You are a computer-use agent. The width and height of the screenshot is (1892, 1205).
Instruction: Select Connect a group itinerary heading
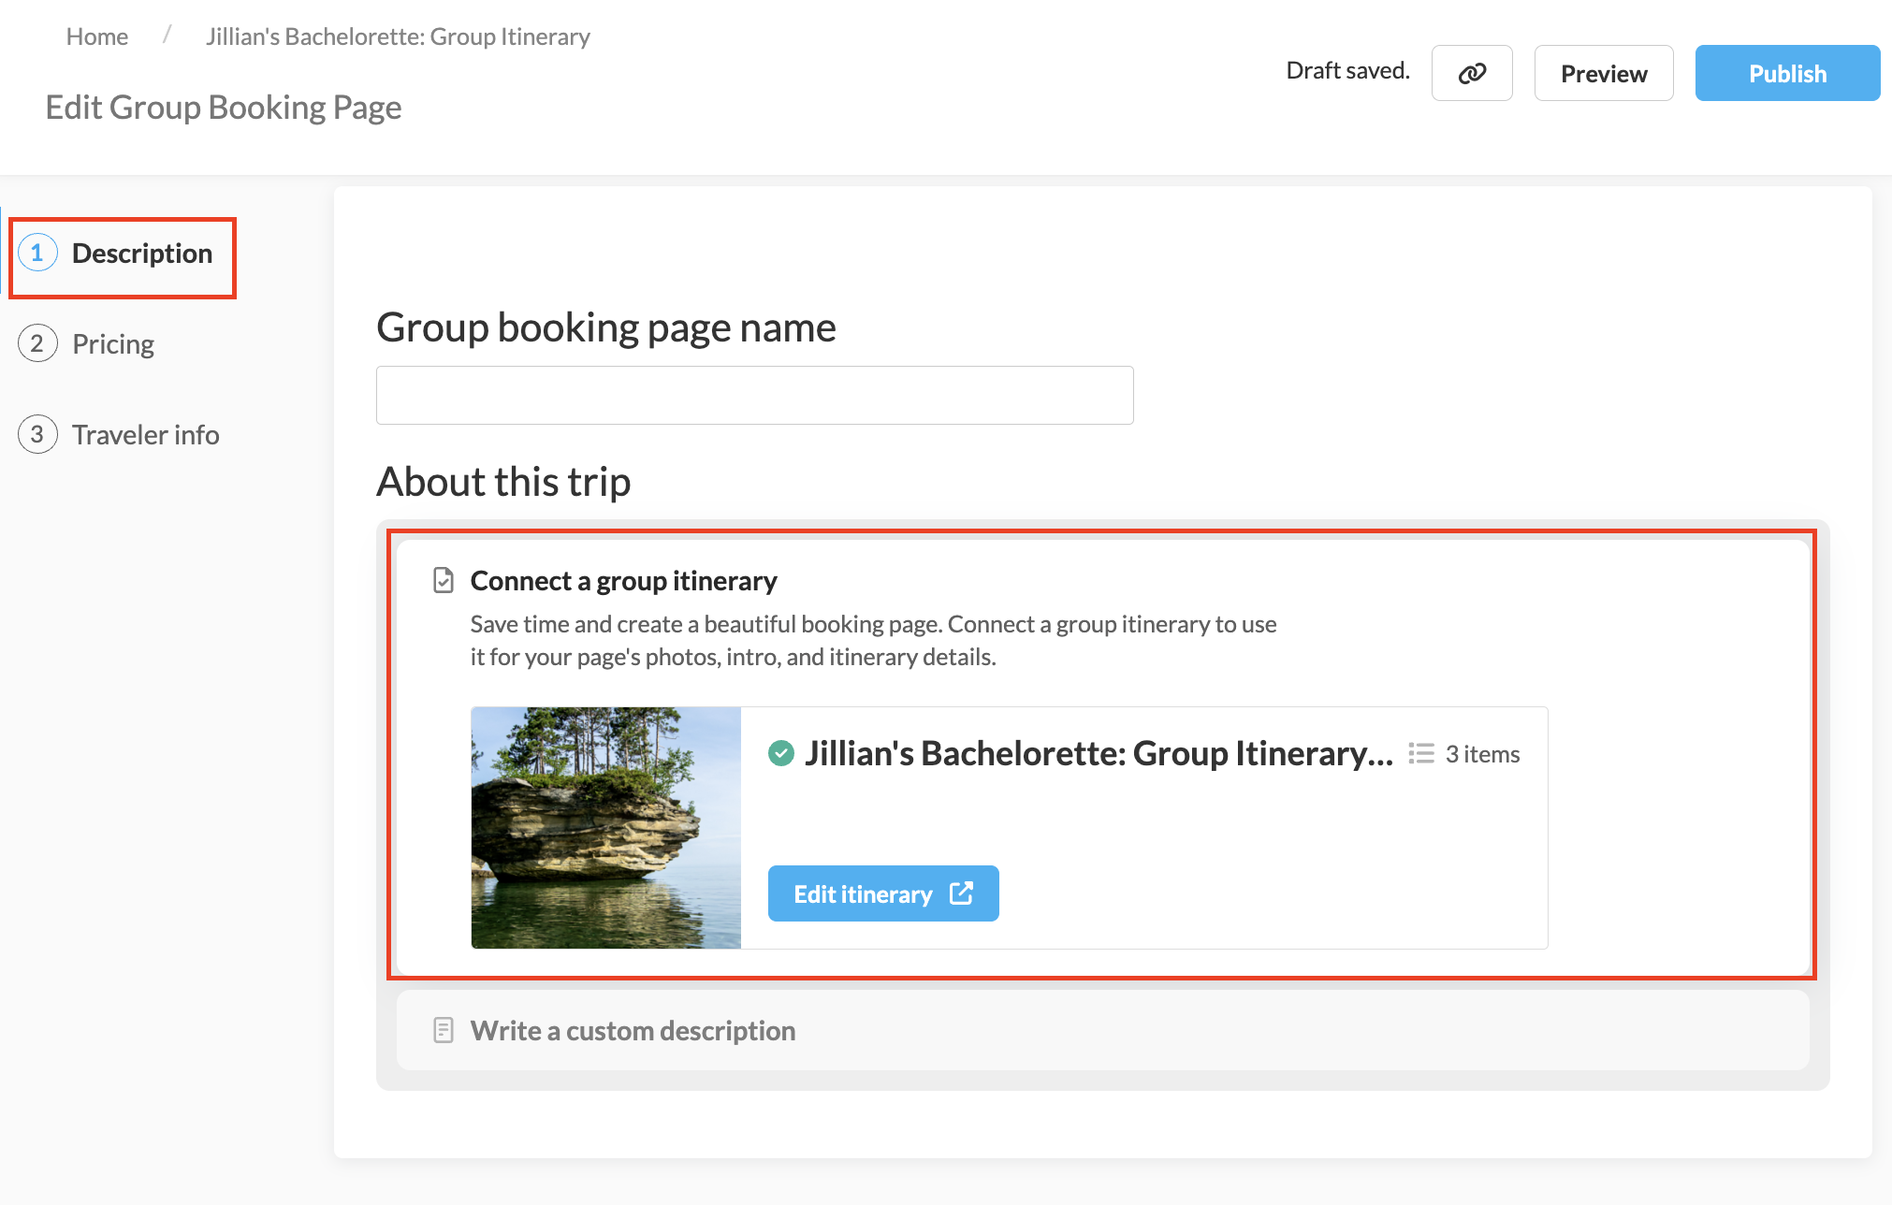coord(623,581)
